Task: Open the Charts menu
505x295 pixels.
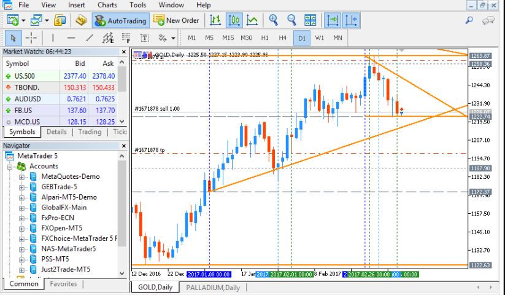Action: tap(107, 5)
